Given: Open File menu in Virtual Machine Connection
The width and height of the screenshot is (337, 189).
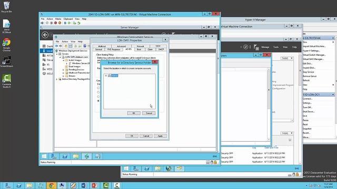Looking at the screenshot, I should coord(43,19).
